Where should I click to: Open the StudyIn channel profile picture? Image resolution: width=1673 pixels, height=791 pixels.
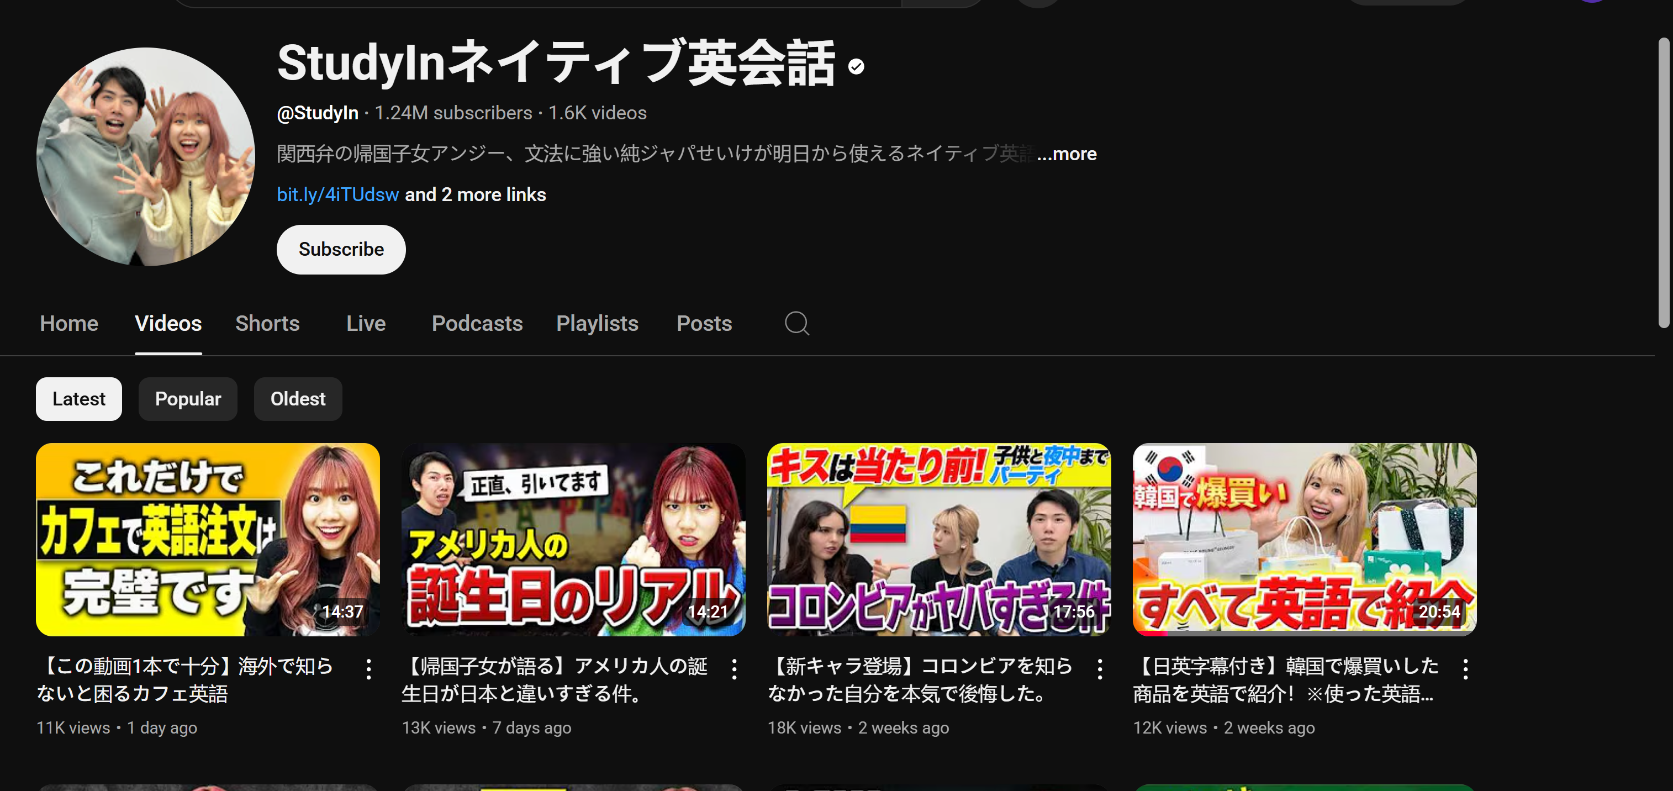pos(145,156)
